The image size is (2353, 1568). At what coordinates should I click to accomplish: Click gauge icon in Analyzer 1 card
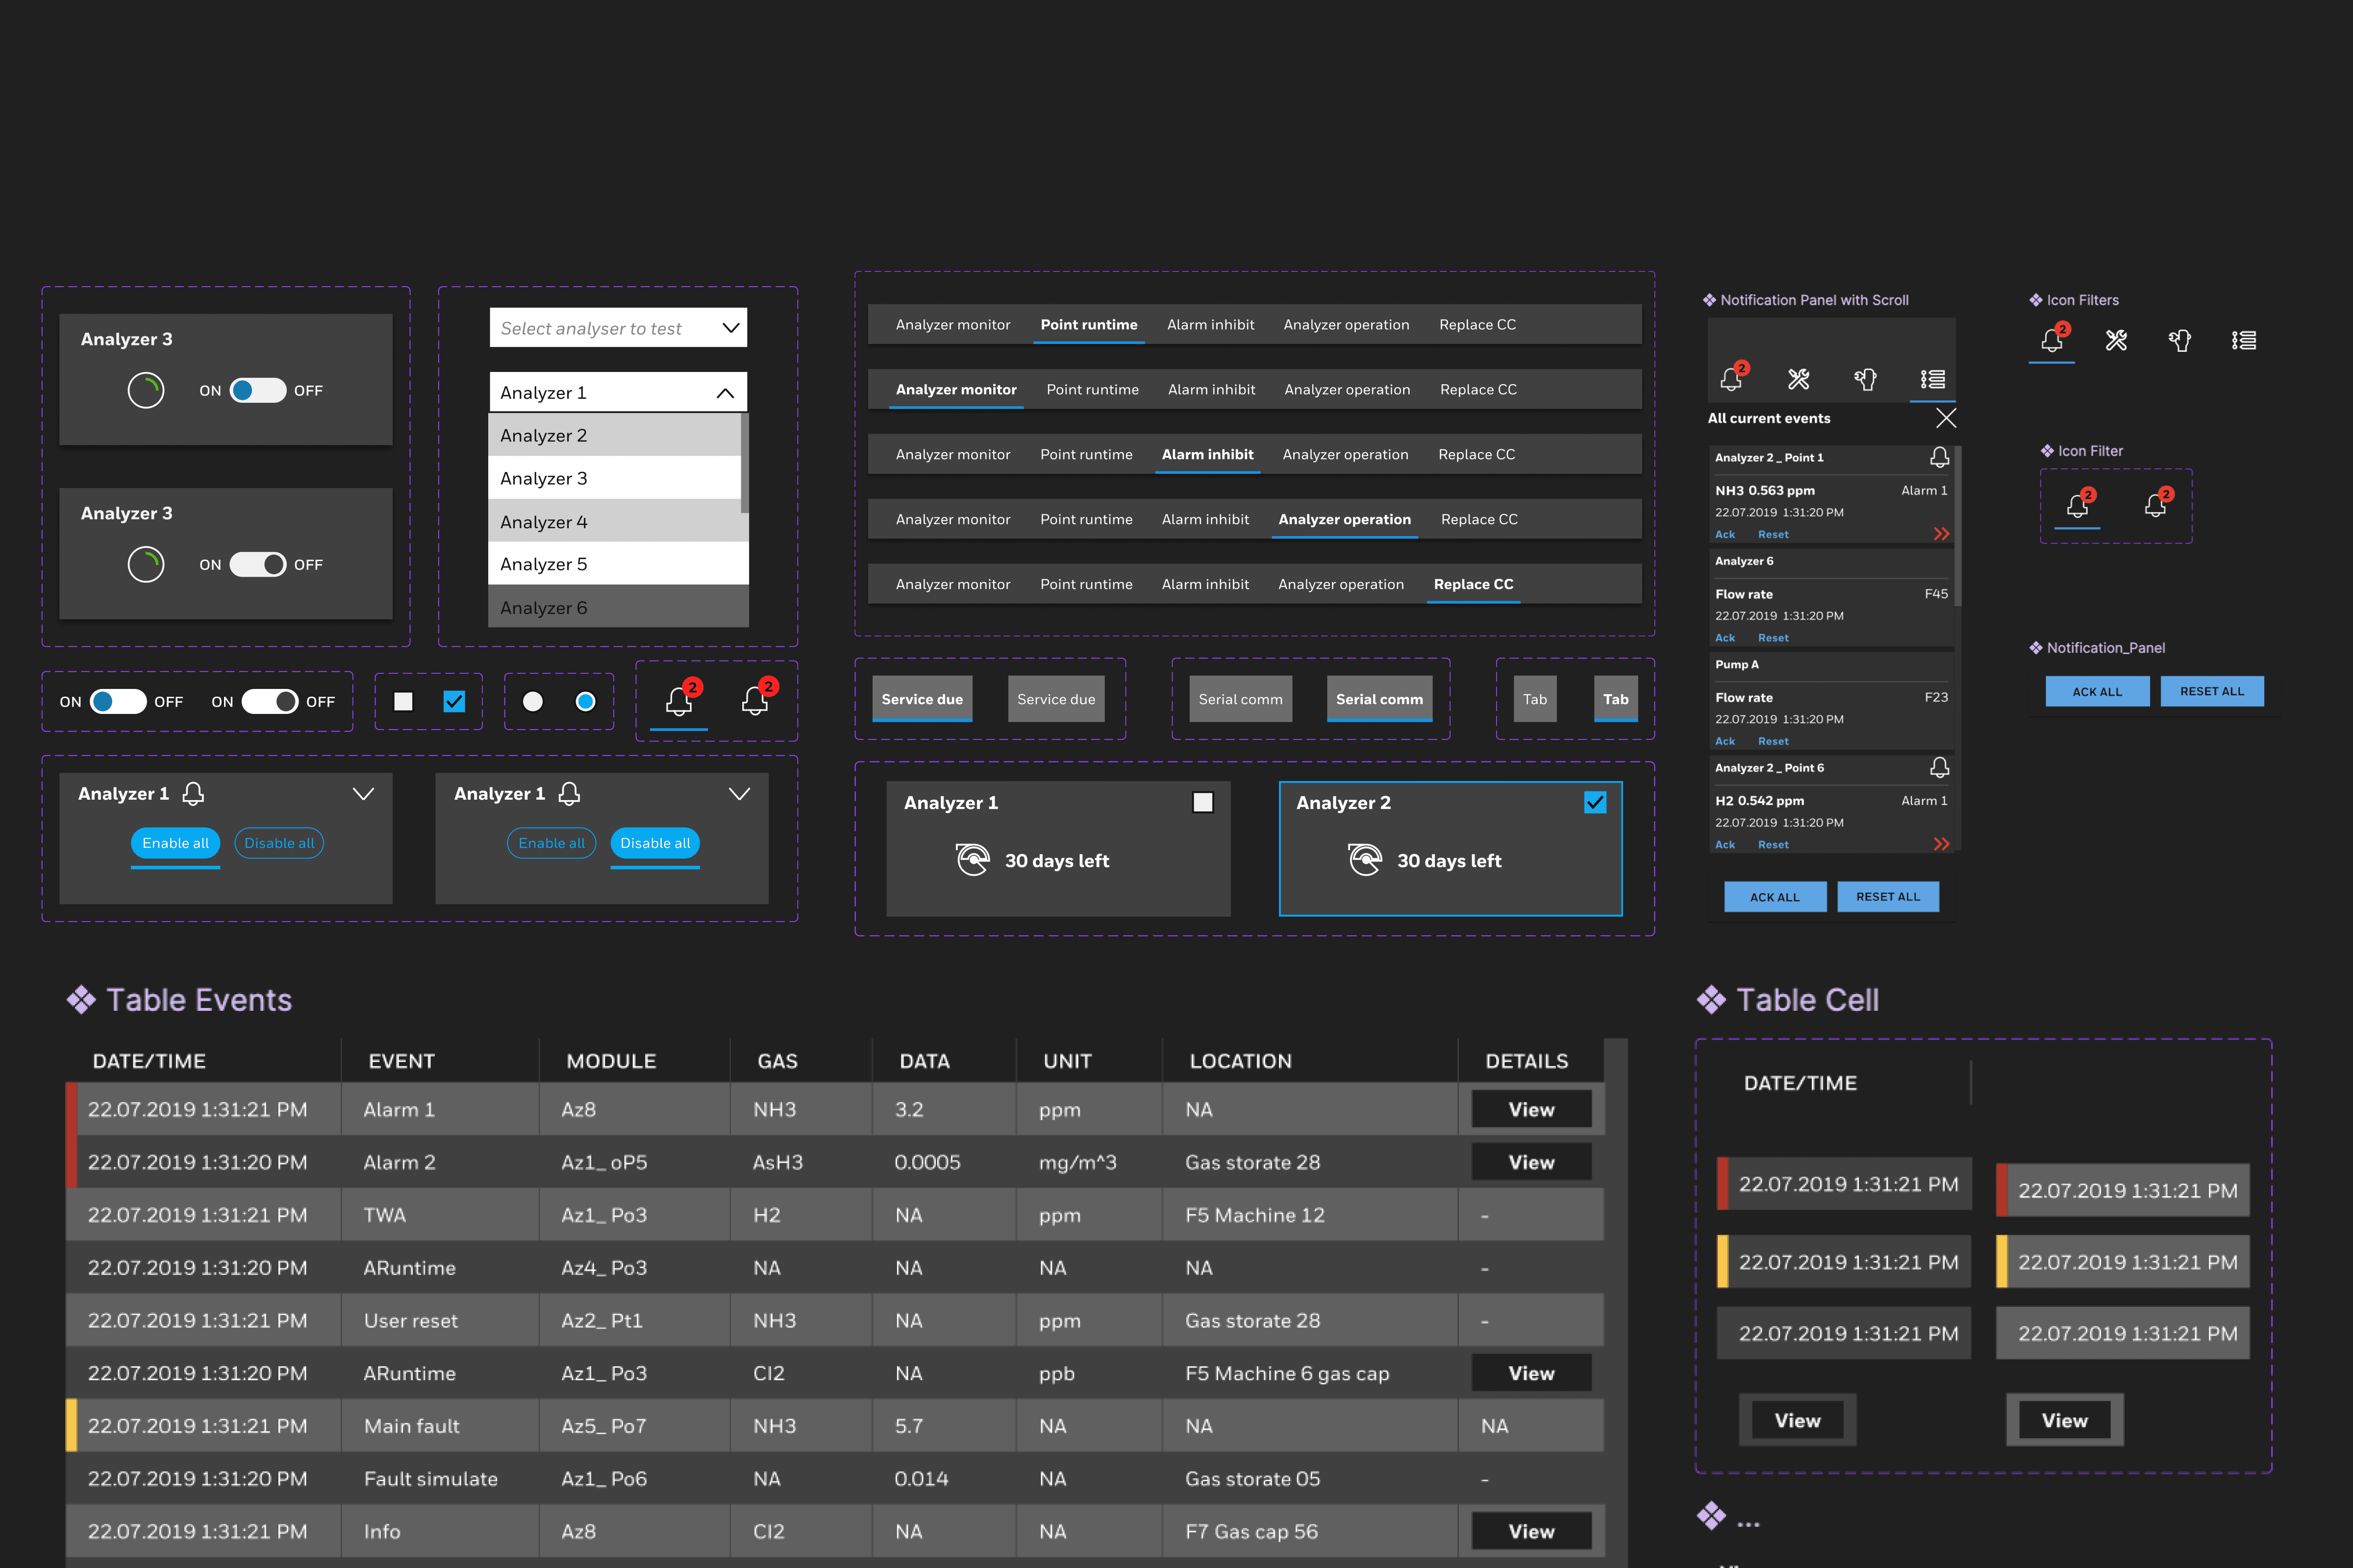(x=973, y=860)
